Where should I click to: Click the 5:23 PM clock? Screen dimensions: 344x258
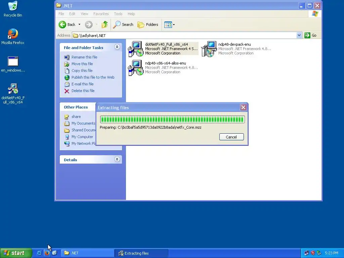pos(332,253)
